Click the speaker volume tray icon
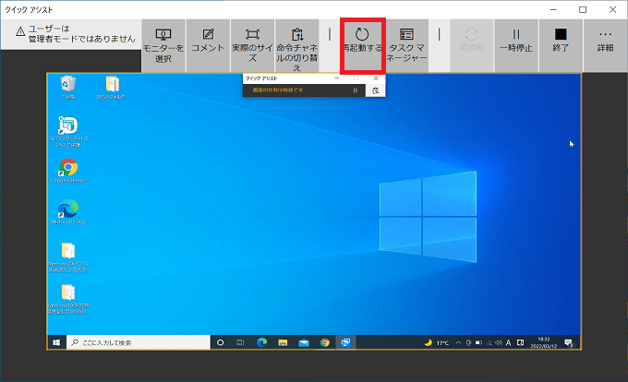This screenshot has height=382, width=628. [499, 343]
